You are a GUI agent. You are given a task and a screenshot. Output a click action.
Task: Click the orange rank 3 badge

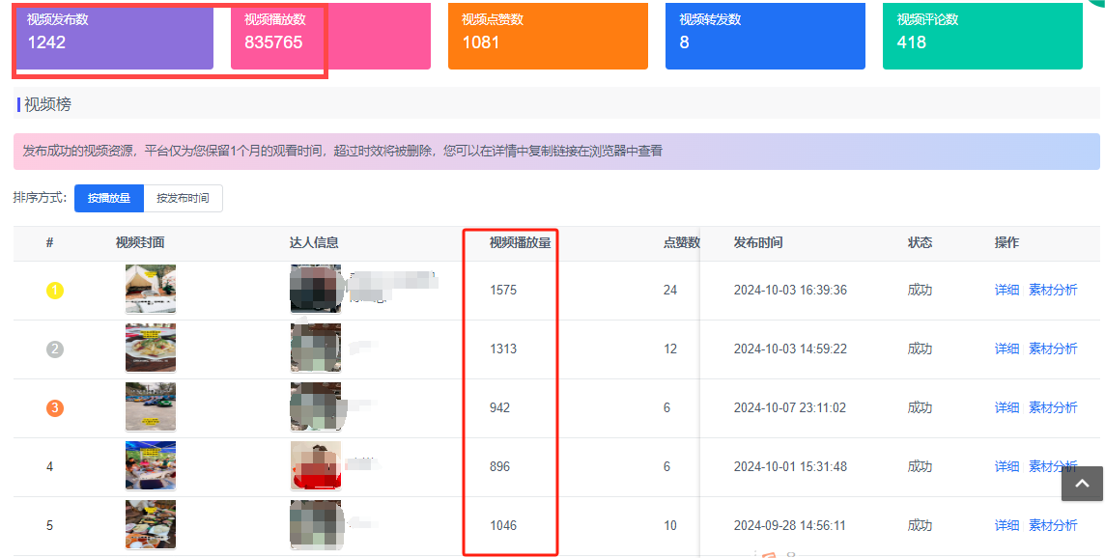55,407
